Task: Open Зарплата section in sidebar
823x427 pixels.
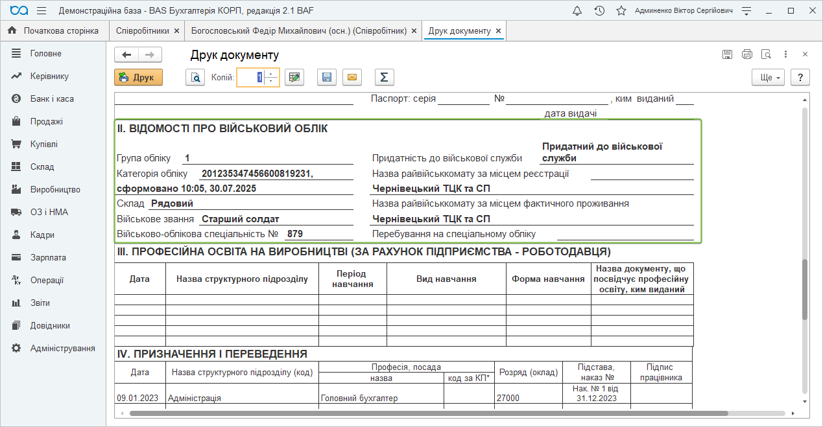Action: 48,257
